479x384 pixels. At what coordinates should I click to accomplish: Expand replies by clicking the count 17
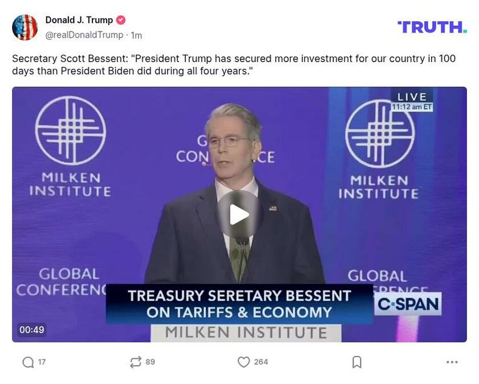[x=41, y=361]
